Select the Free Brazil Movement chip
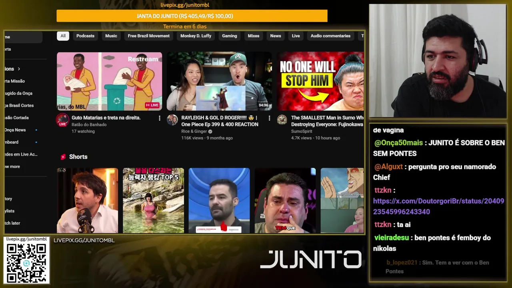Viewport: 512px width, 288px height. coord(149,36)
